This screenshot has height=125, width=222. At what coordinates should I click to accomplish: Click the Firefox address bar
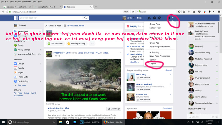pos(67,12)
